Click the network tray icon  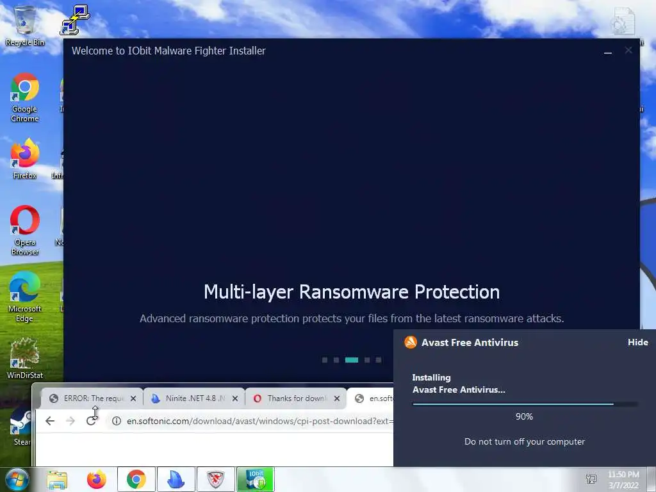[591, 479]
